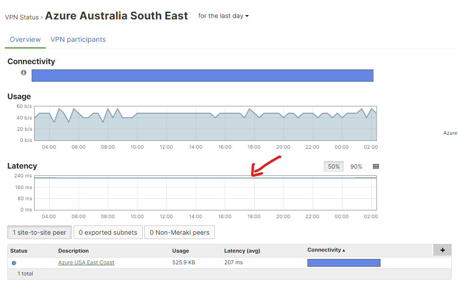Show the '1 site-to-site peer' list
Screen dimensions: 458x292
[x=39, y=232]
